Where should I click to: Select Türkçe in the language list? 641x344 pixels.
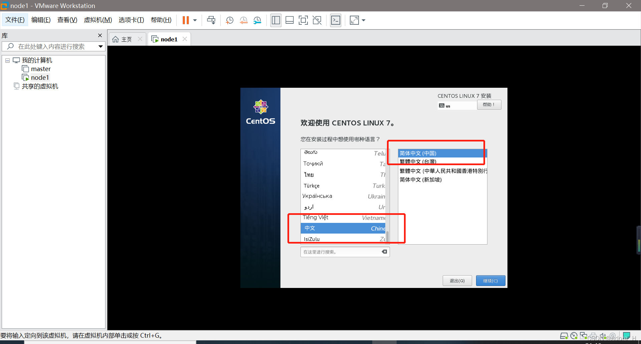coord(343,186)
